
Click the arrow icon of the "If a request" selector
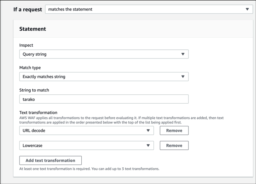(x=247, y=9)
